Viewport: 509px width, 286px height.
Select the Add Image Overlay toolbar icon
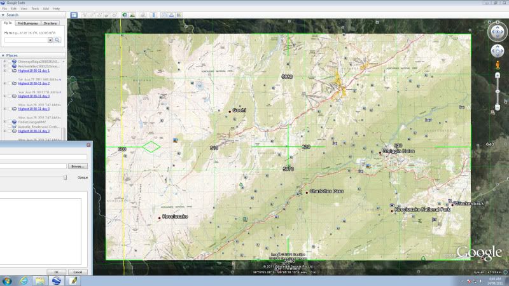[x=107, y=15]
